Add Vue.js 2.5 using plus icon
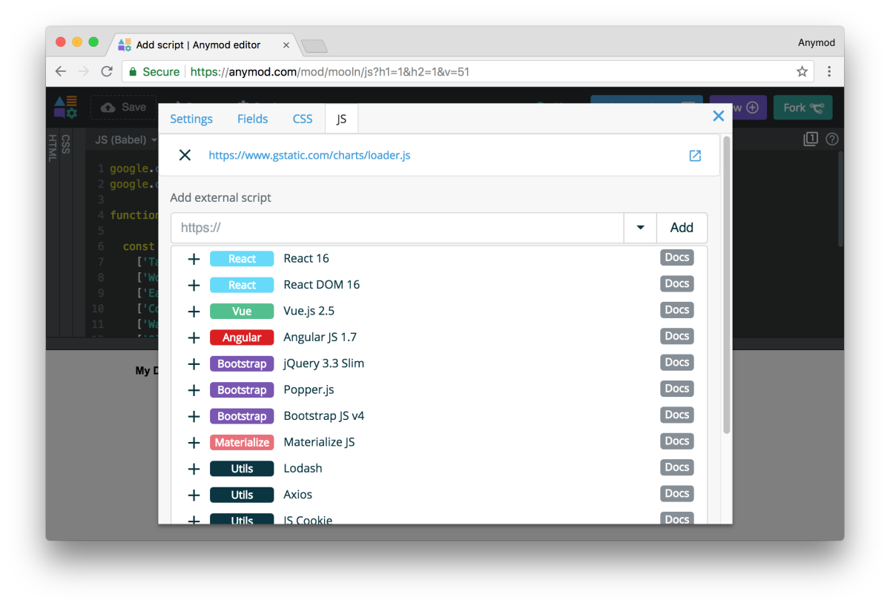Screen dimensions: 890x606 point(194,312)
